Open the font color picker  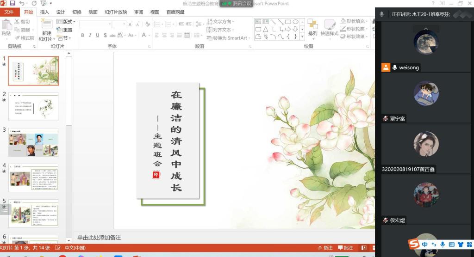click(x=144, y=36)
